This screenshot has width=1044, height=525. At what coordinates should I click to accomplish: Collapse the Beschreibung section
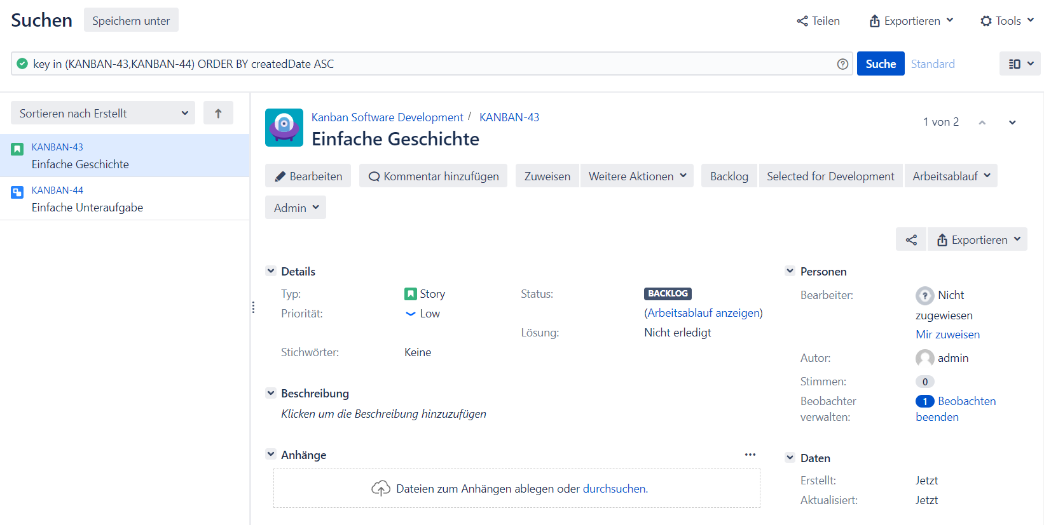[271, 393]
